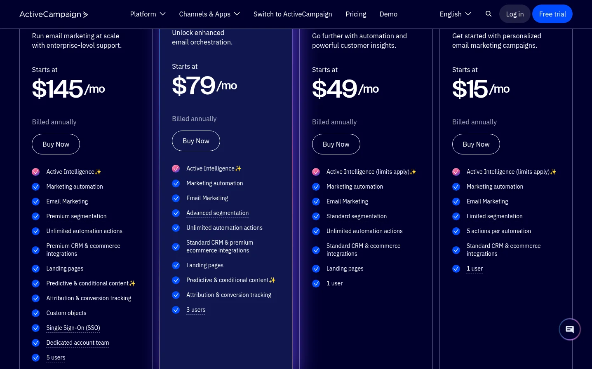Click the Log in button
This screenshot has height=369, width=592.
[515, 14]
